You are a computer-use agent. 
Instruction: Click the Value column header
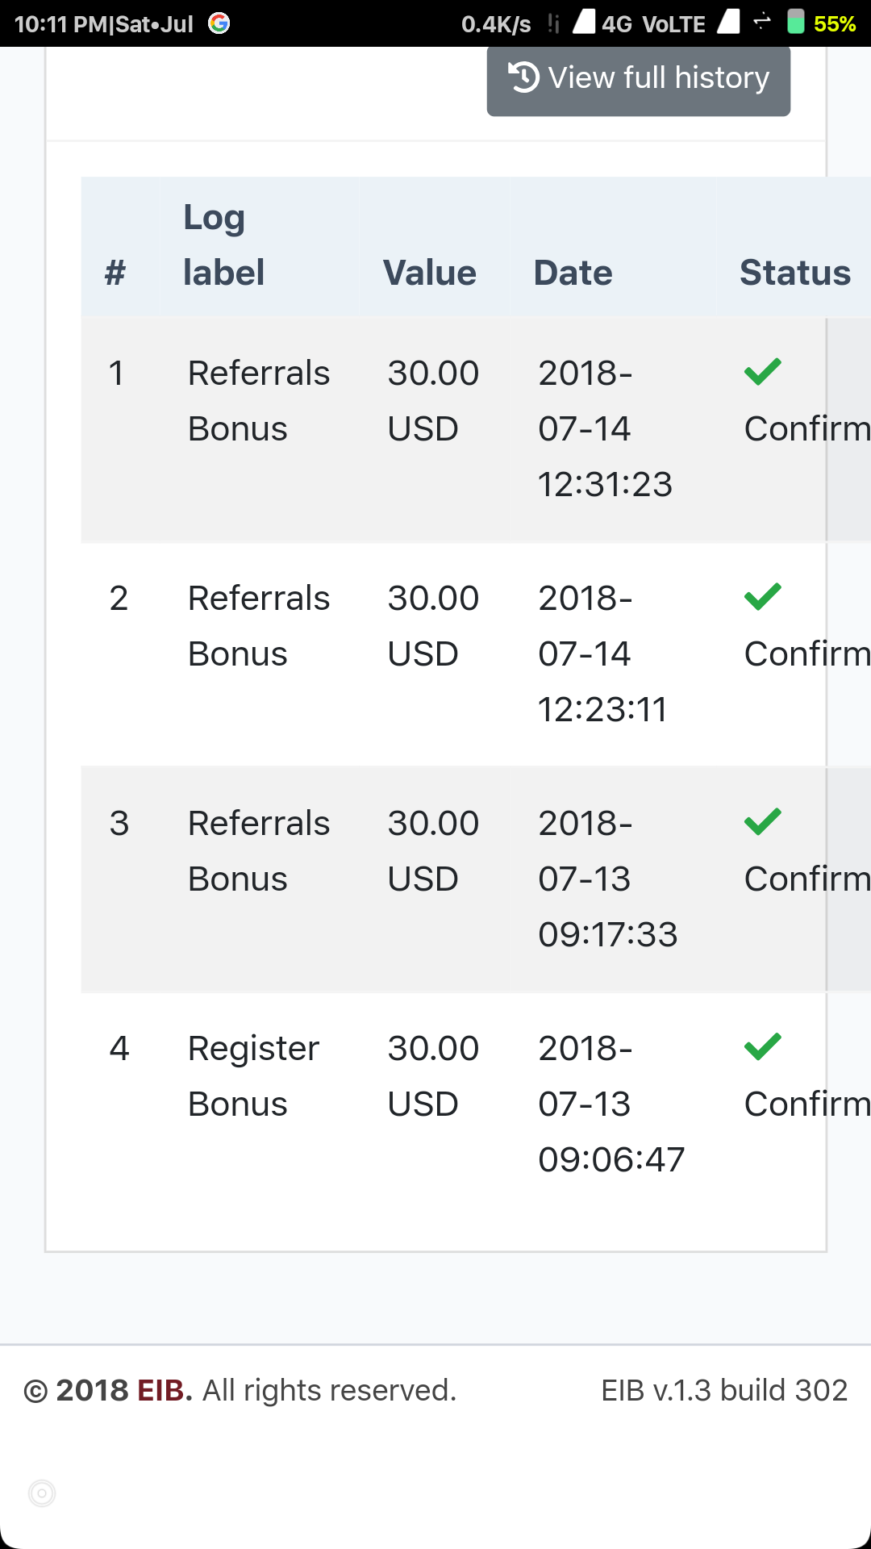click(x=430, y=273)
